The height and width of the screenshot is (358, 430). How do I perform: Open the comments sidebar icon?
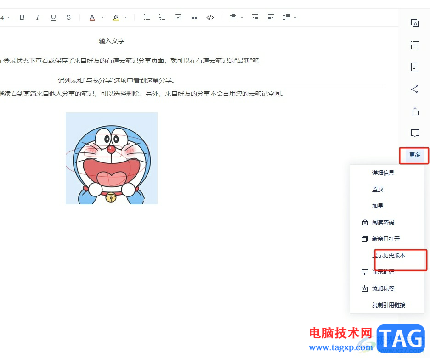click(415, 133)
